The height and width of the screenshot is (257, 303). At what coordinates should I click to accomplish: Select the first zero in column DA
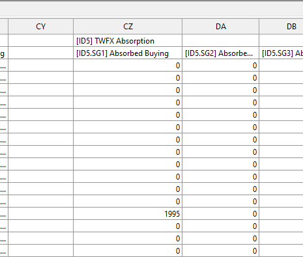[x=220, y=66]
